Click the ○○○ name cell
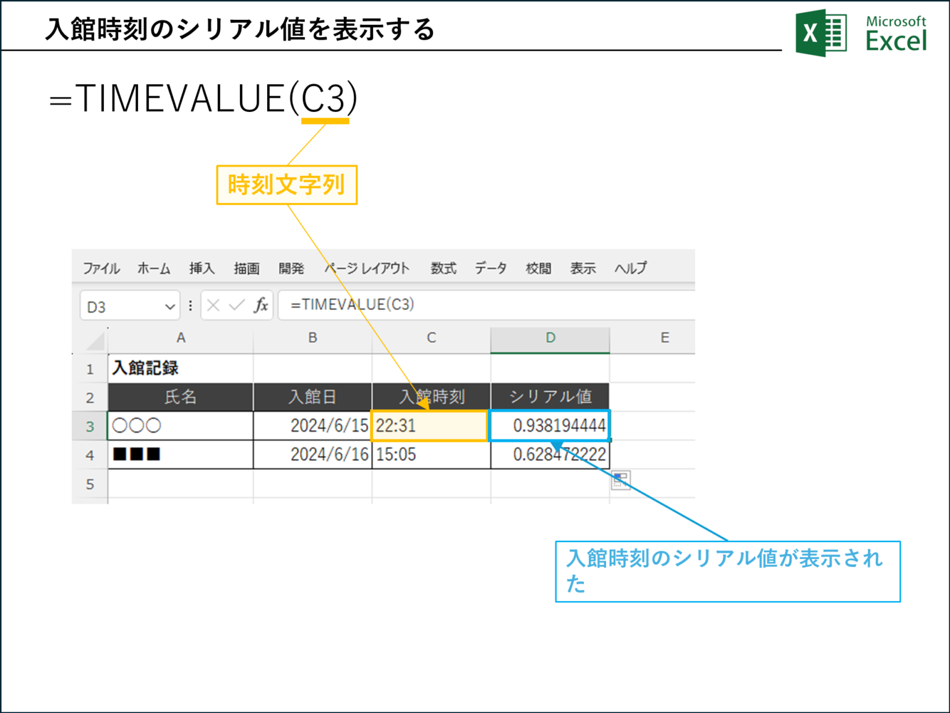The width and height of the screenshot is (950, 713). click(x=181, y=426)
